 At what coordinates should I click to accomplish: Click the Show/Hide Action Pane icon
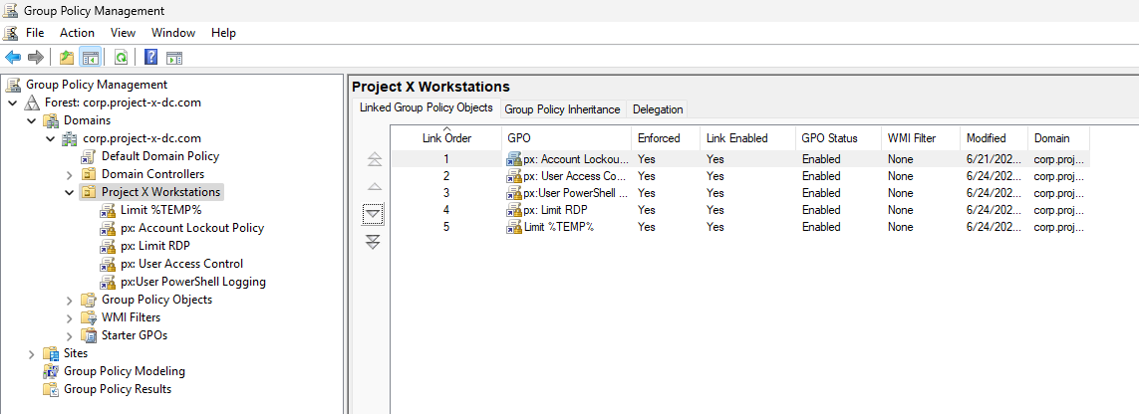[174, 58]
